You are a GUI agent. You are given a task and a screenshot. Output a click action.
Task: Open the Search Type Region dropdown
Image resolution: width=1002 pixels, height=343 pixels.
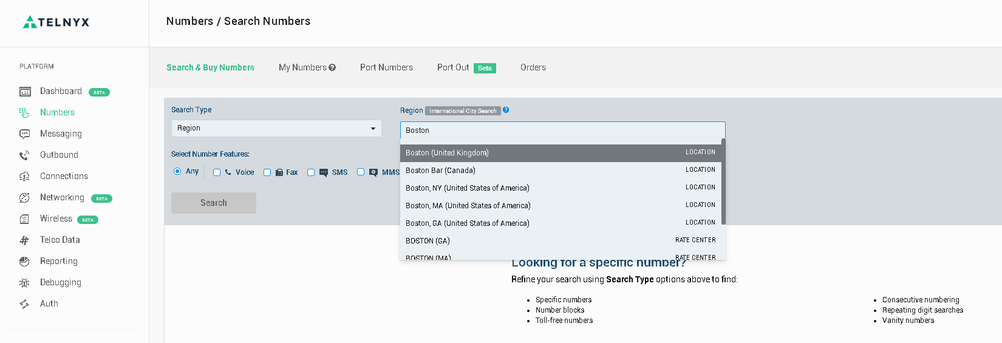click(x=276, y=128)
